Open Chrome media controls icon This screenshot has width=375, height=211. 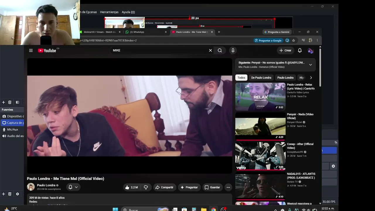[x=303, y=40]
